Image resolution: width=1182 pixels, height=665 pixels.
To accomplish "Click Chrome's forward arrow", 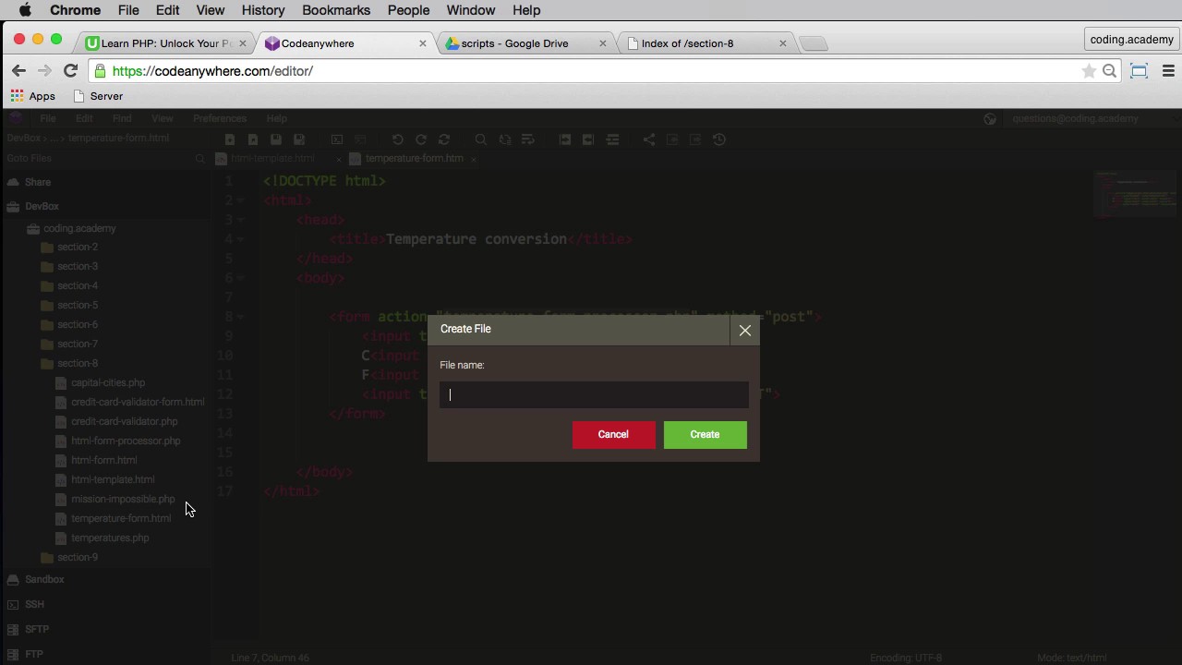I will (44, 70).
